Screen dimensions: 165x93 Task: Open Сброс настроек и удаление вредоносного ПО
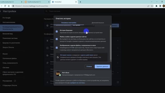pos(13,73)
